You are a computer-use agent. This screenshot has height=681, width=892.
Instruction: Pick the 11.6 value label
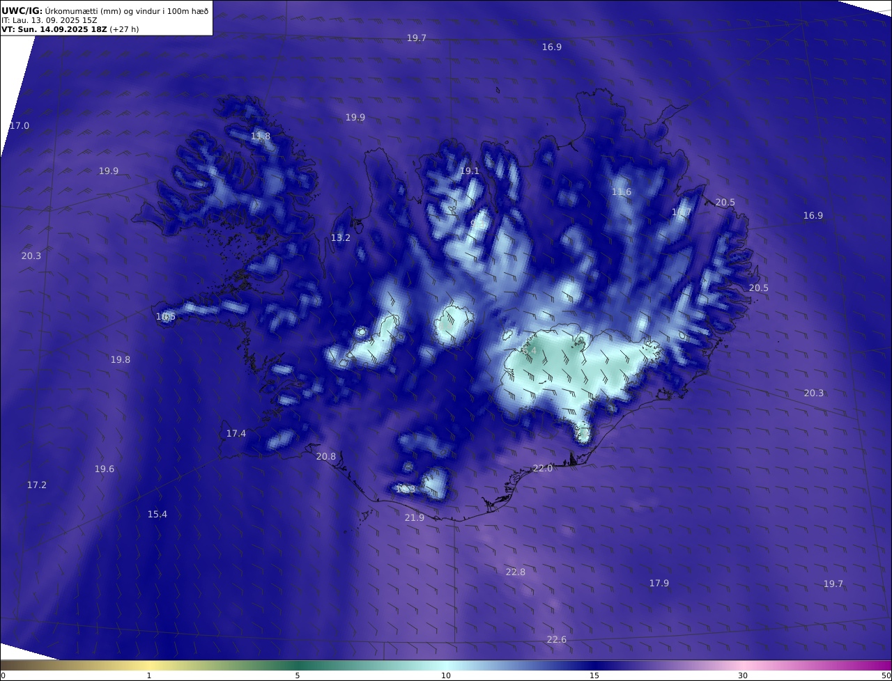point(622,192)
